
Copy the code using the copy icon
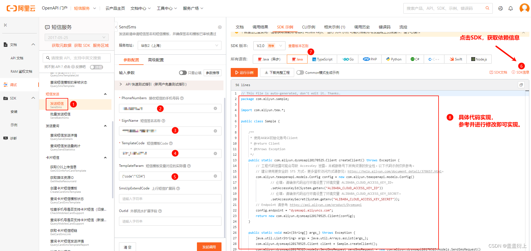521,85
